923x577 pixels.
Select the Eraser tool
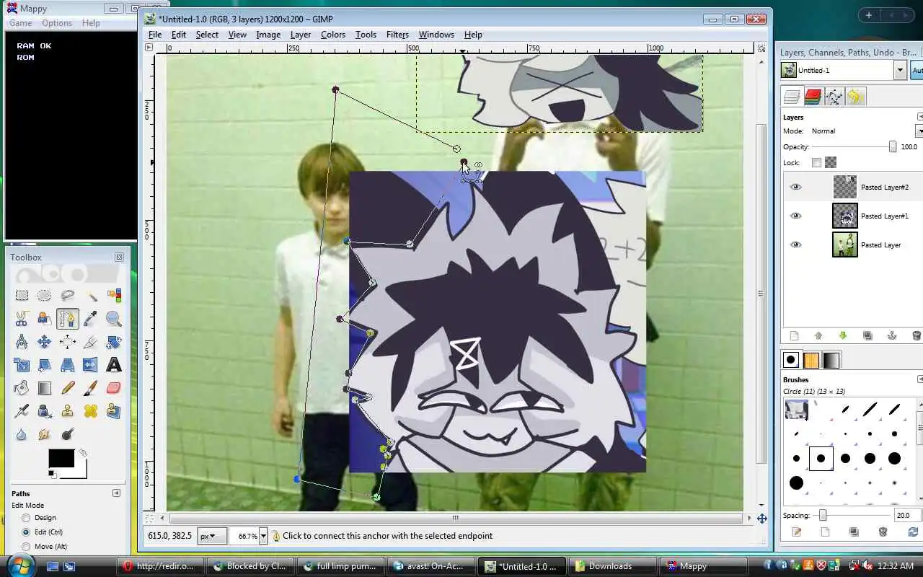pos(114,388)
